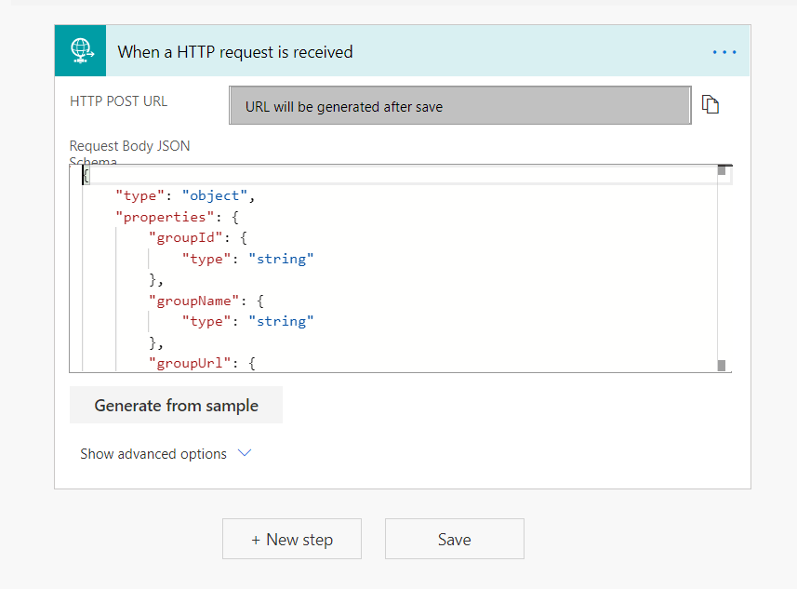The image size is (797, 589).
Task: Expand the chevron beside Show advanced options
Action: click(245, 453)
